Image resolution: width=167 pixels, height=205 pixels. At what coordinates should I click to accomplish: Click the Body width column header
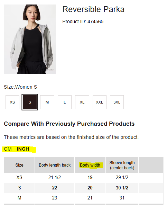click(x=90, y=165)
